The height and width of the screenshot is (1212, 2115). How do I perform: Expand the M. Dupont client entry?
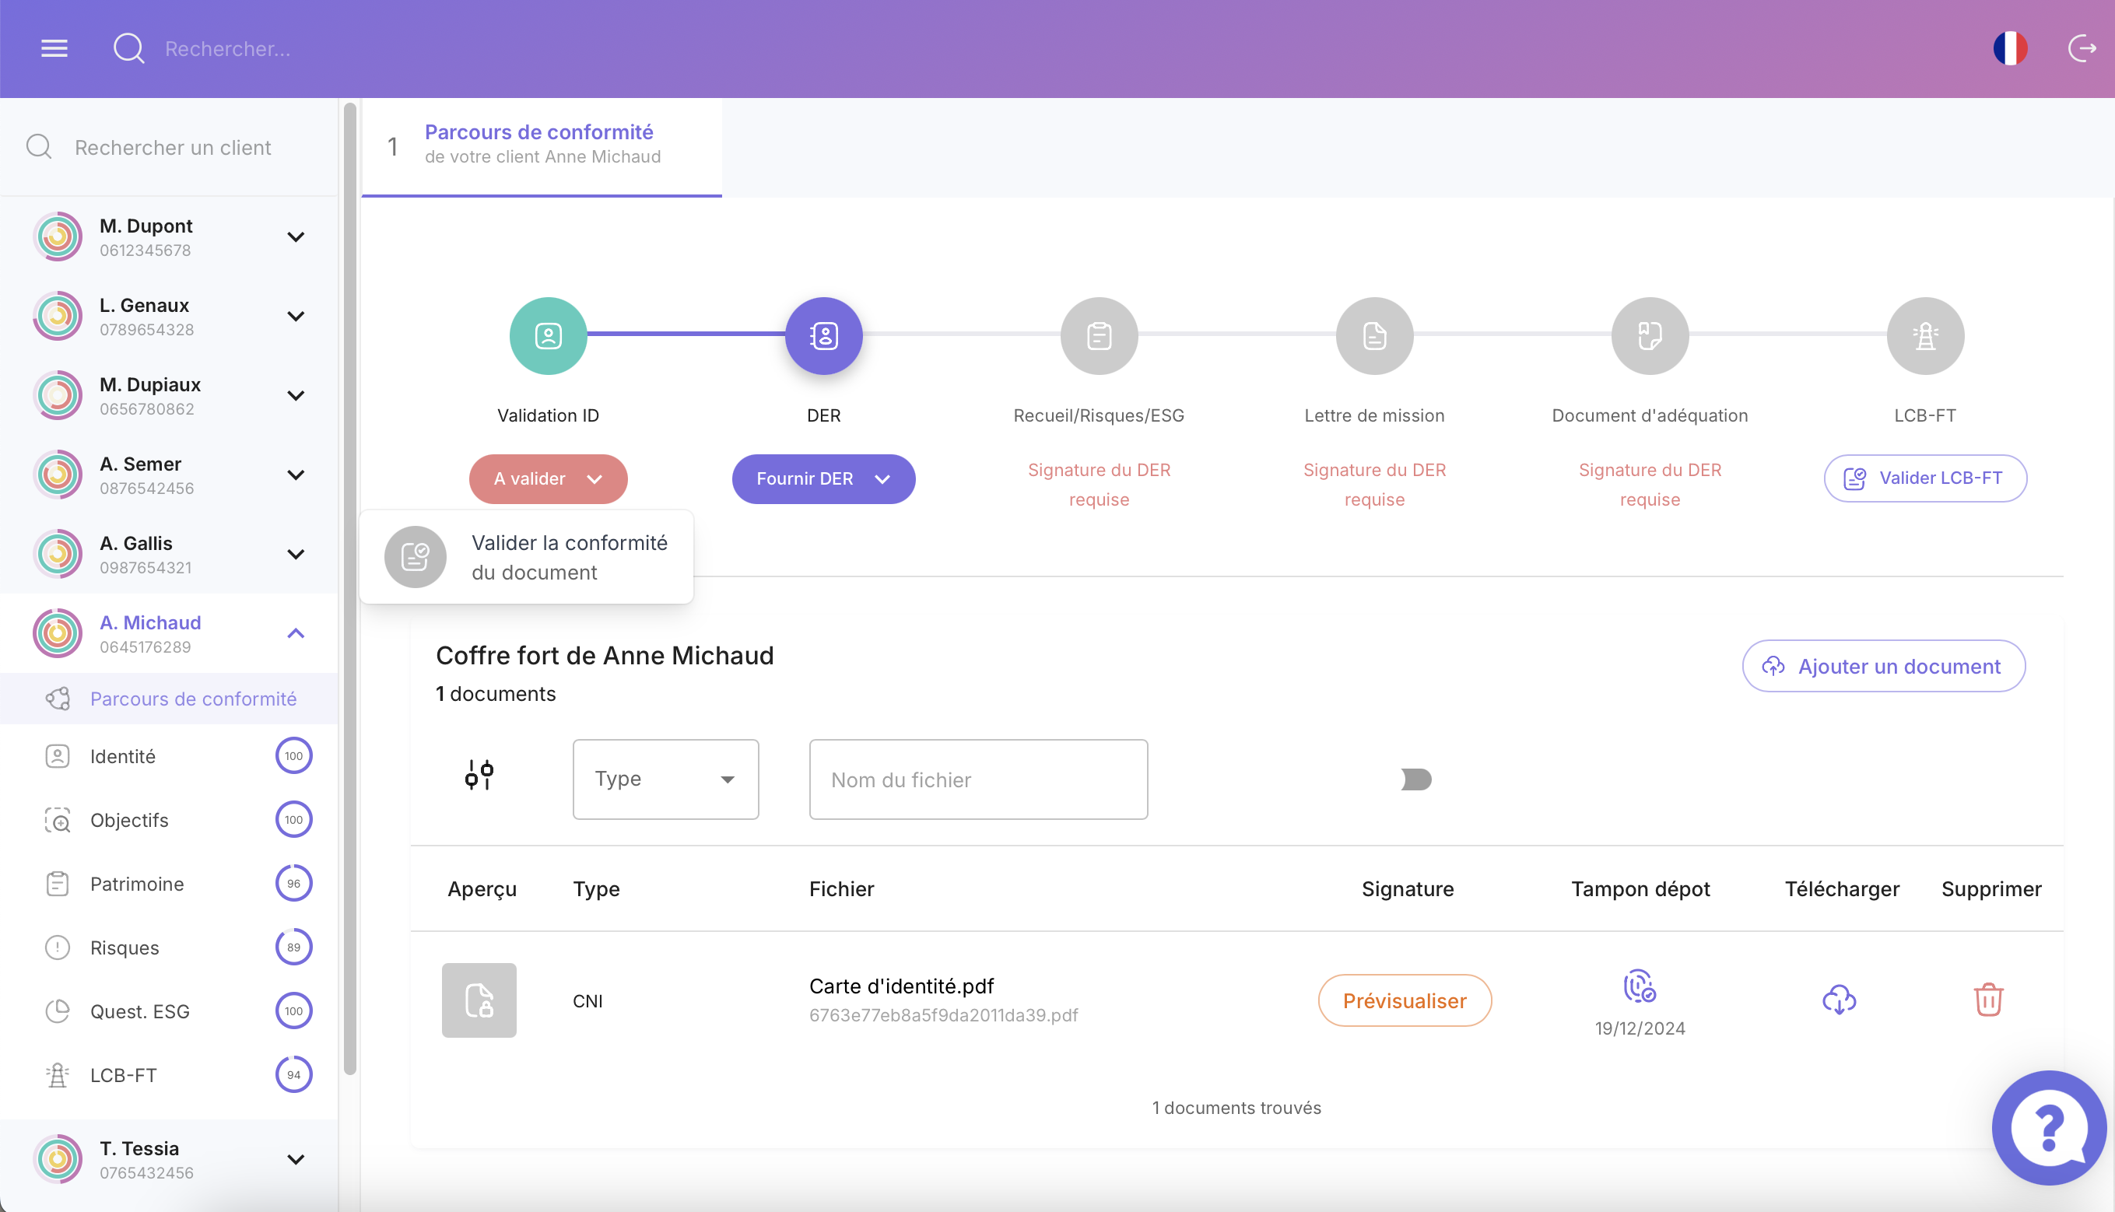pyautogui.click(x=296, y=237)
